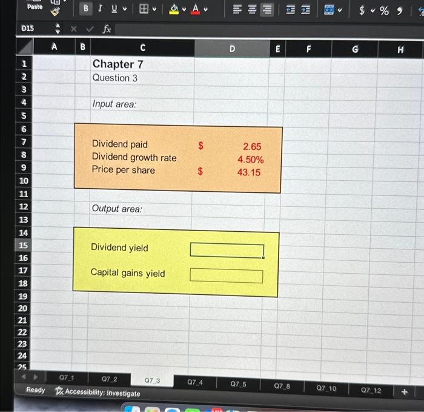Image resolution: width=424 pixels, height=412 pixels.
Task: Click the 2.65 dividend value
Action: pyautogui.click(x=252, y=147)
